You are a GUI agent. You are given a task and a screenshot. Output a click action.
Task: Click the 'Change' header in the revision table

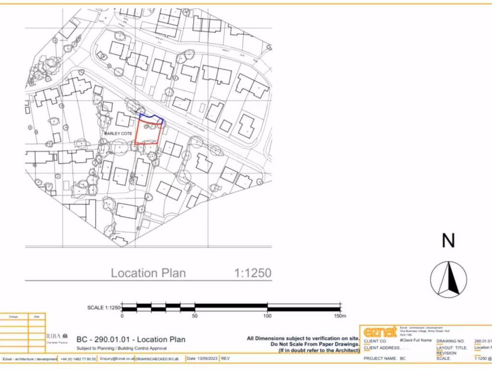(x=13, y=317)
